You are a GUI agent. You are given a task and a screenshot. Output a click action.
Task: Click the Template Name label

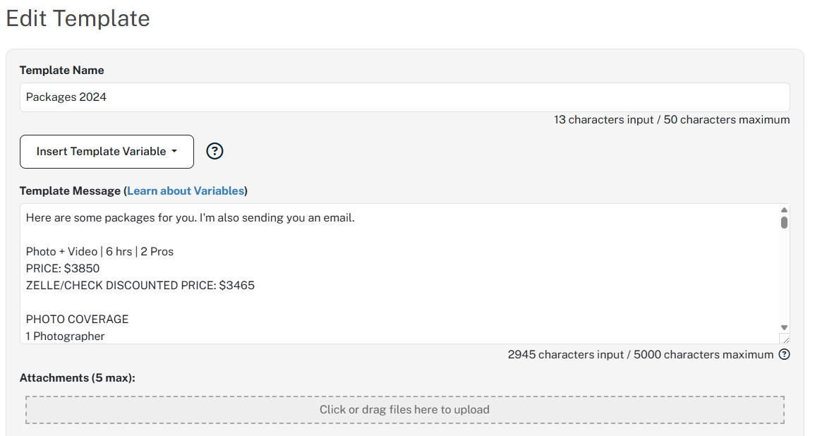click(62, 70)
